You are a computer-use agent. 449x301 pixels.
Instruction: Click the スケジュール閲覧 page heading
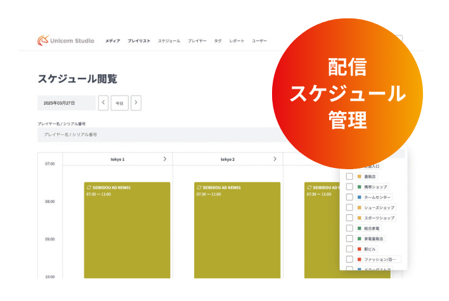tap(77, 79)
